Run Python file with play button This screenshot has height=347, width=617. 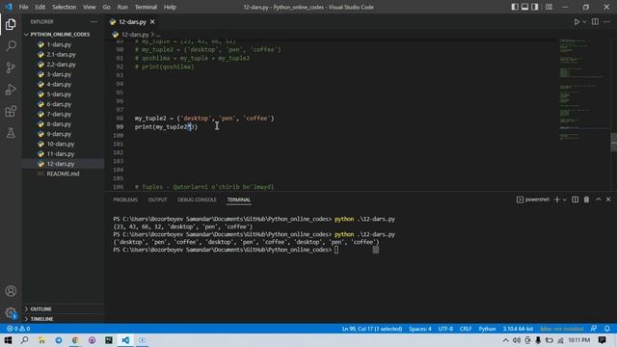pyautogui.click(x=577, y=22)
